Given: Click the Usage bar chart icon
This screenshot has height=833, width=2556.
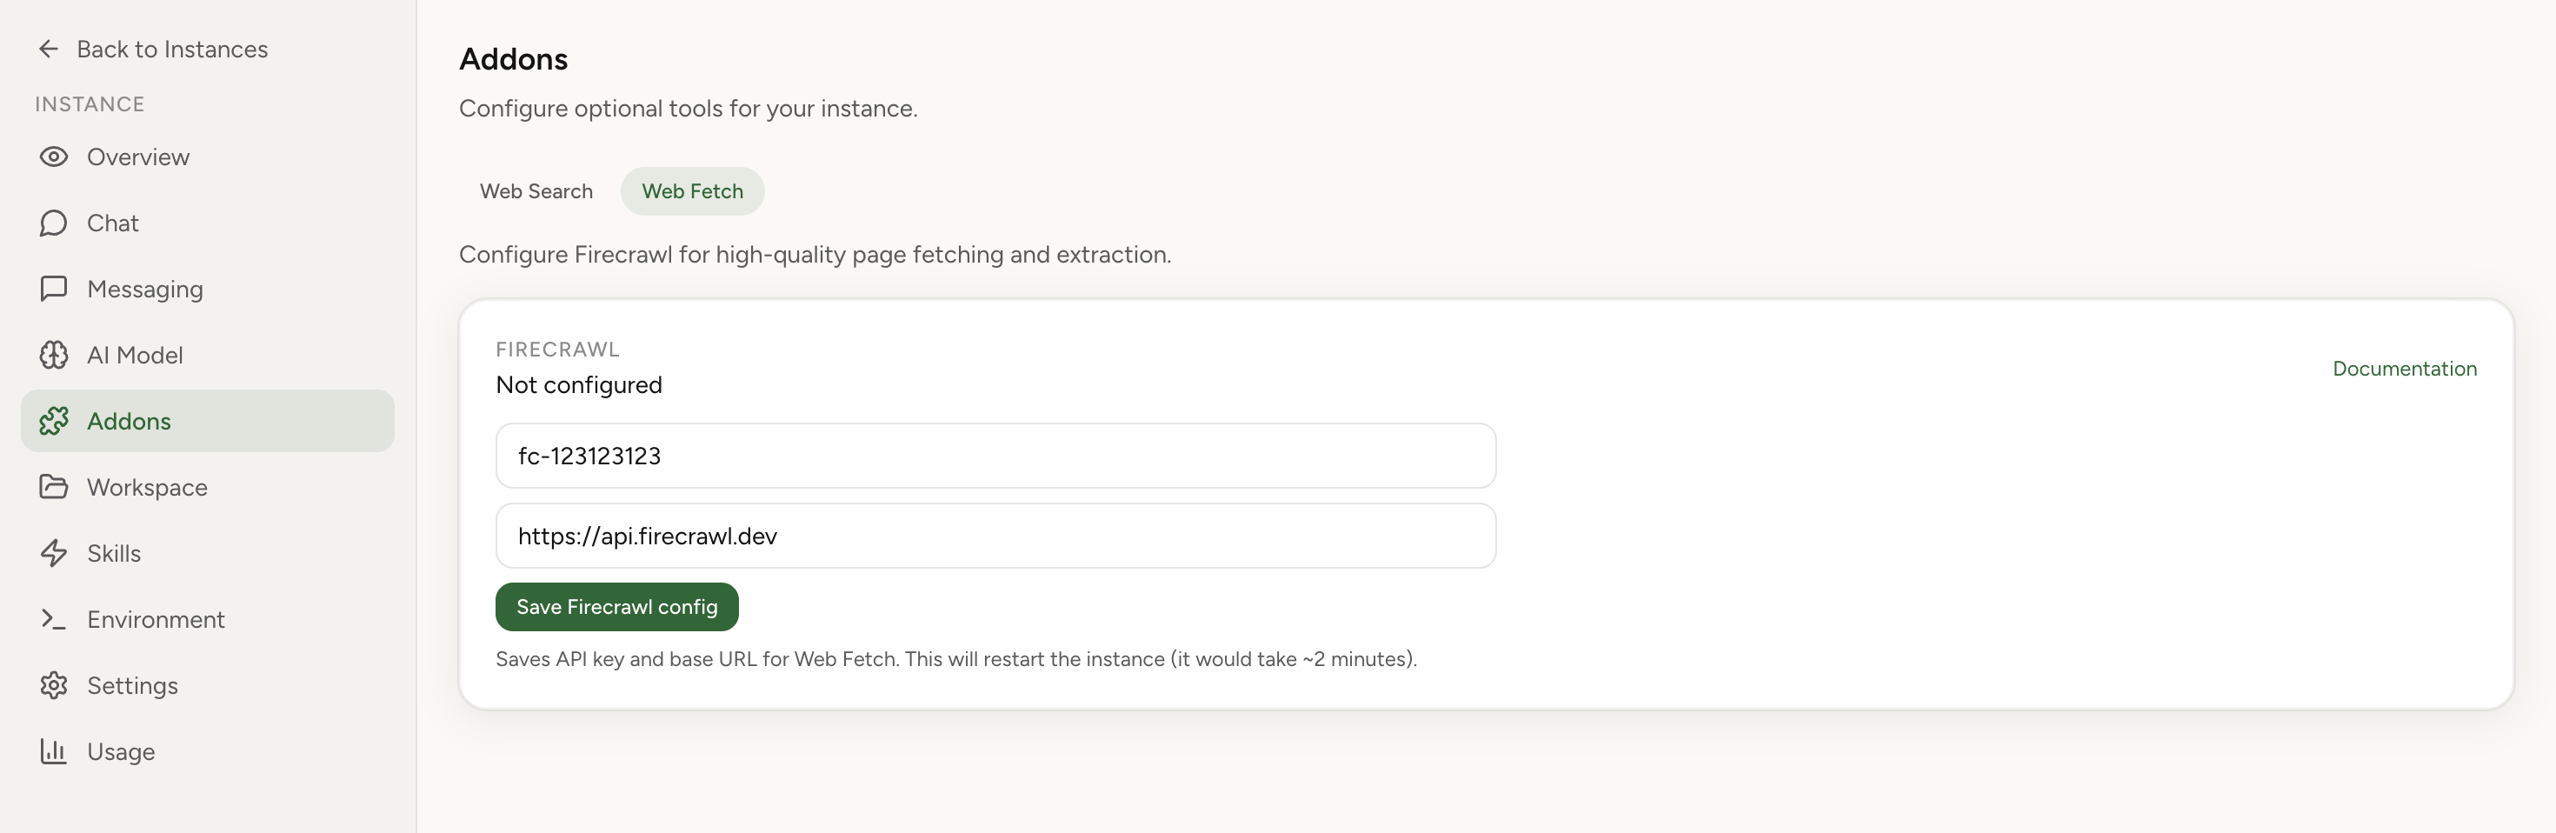Looking at the screenshot, I should pos(54,751).
